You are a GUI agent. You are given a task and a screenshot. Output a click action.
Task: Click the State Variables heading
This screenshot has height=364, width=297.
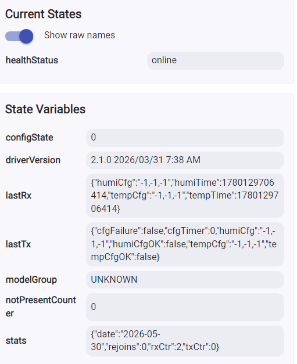(45, 109)
